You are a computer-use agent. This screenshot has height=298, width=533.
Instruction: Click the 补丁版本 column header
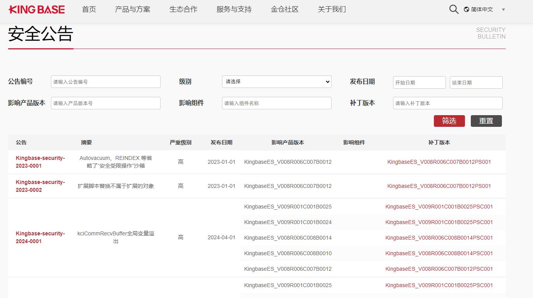tap(439, 142)
